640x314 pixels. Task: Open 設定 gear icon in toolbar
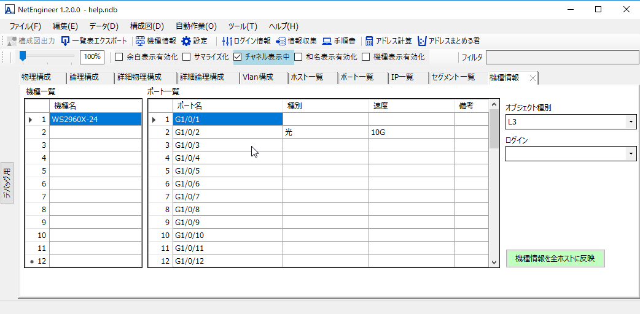tap(186, 41)
